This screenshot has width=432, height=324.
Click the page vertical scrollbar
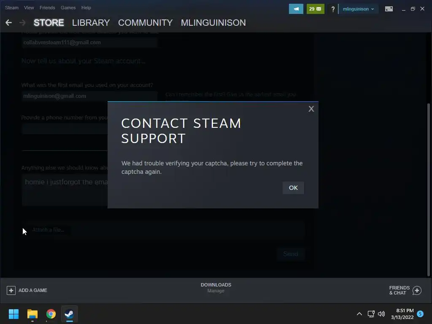point(429,189)
